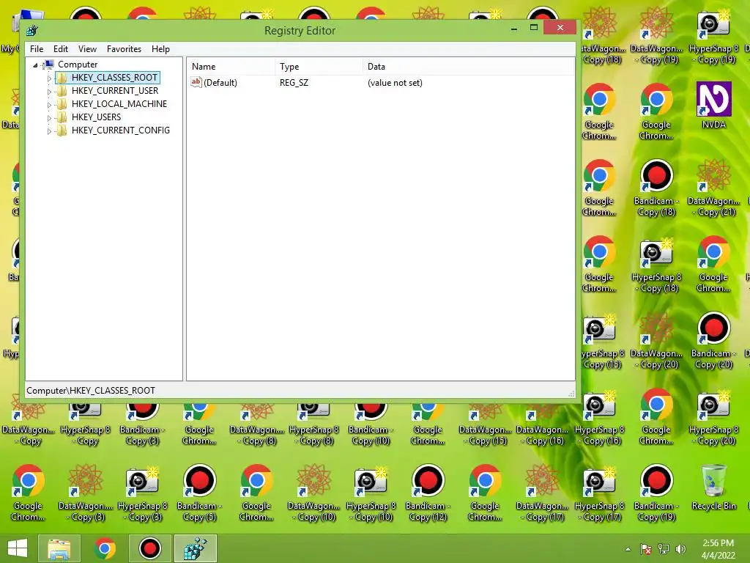Image resolution: width=750 pixels, height=563 pixels.
Task: Click the Data column header
Action: [x=469, y=67]
